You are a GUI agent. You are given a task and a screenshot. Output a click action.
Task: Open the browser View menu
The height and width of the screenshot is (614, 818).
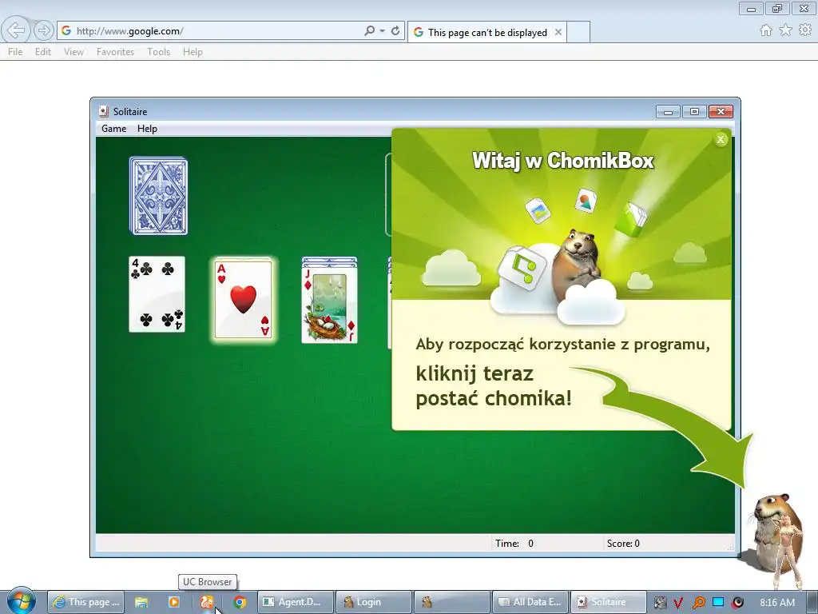point(73,52)
